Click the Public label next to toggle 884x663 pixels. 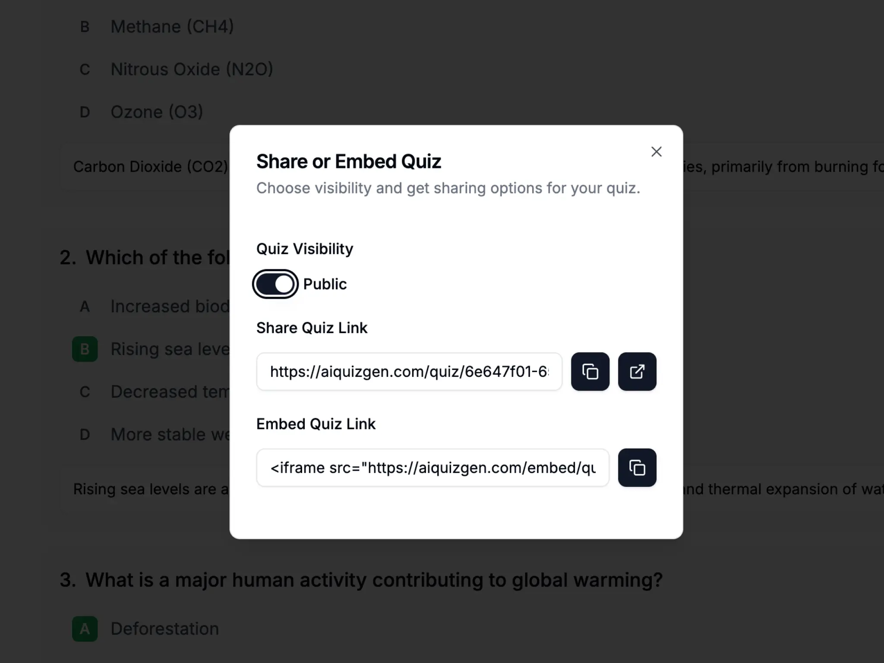(325, 284)
